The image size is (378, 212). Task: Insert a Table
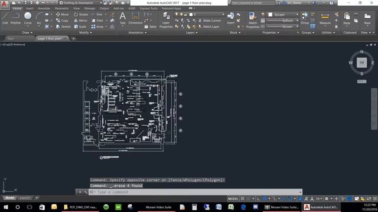coord(151,26)
